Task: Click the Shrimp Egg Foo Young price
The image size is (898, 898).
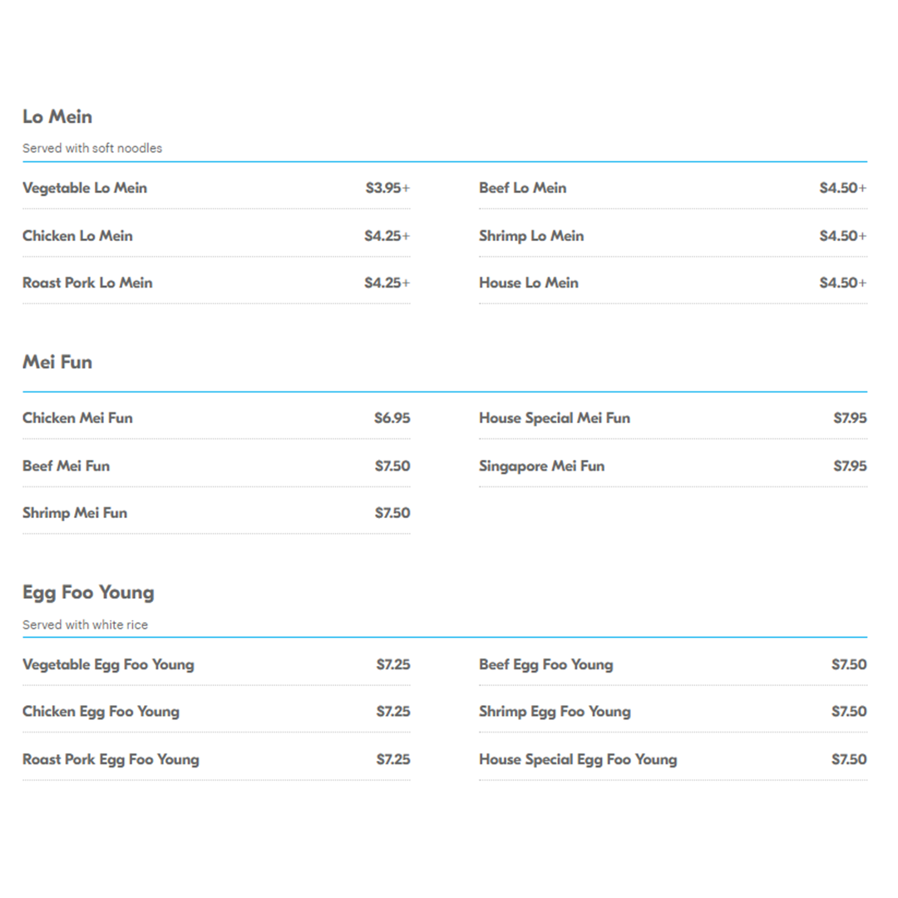Action: pyautogui.click(x=849, y=712)
